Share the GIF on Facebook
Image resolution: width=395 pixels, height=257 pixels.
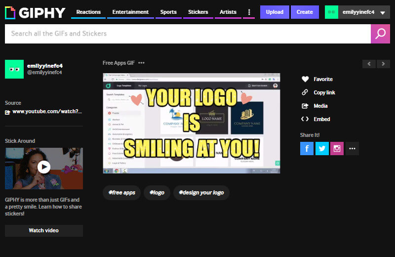307,148
